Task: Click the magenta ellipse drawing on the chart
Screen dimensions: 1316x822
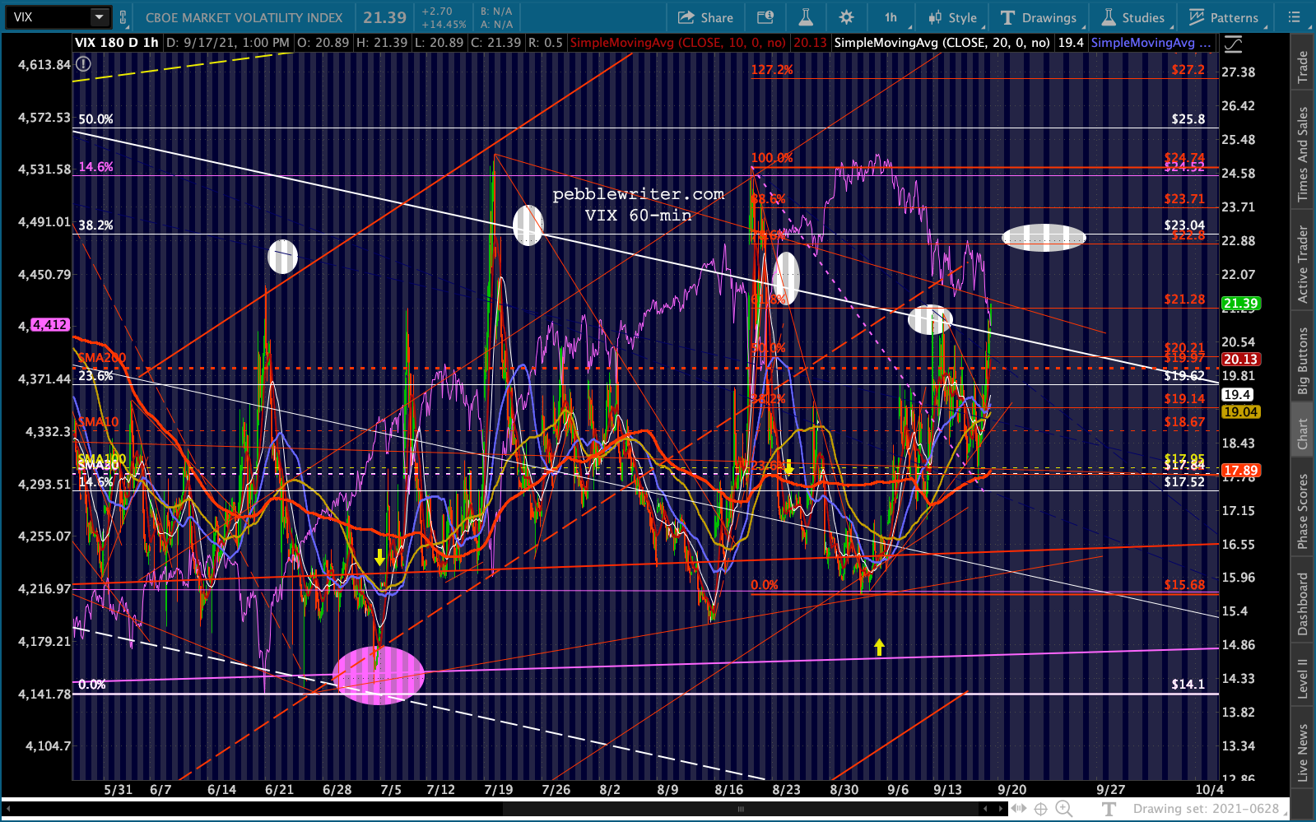Action: [x=379, y=676]
